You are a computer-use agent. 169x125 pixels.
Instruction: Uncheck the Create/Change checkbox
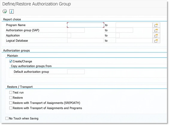point(11,61)
